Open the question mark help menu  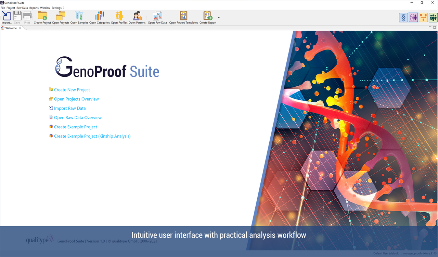click(64, 8)
